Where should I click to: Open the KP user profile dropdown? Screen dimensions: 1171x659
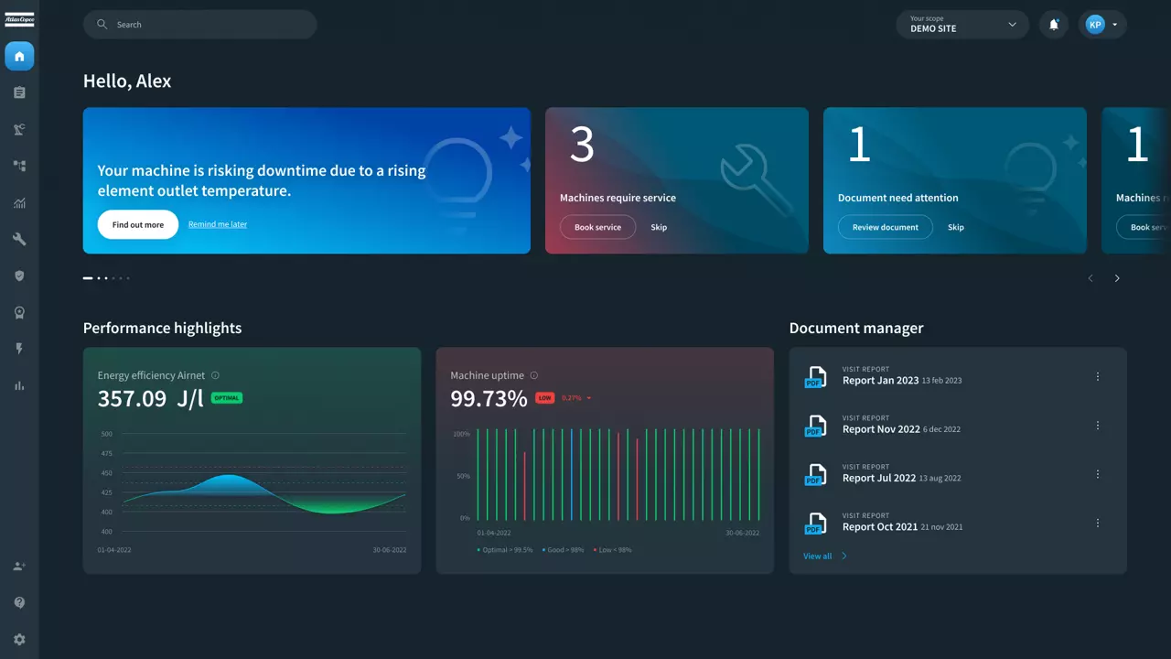click(1102, 25)
